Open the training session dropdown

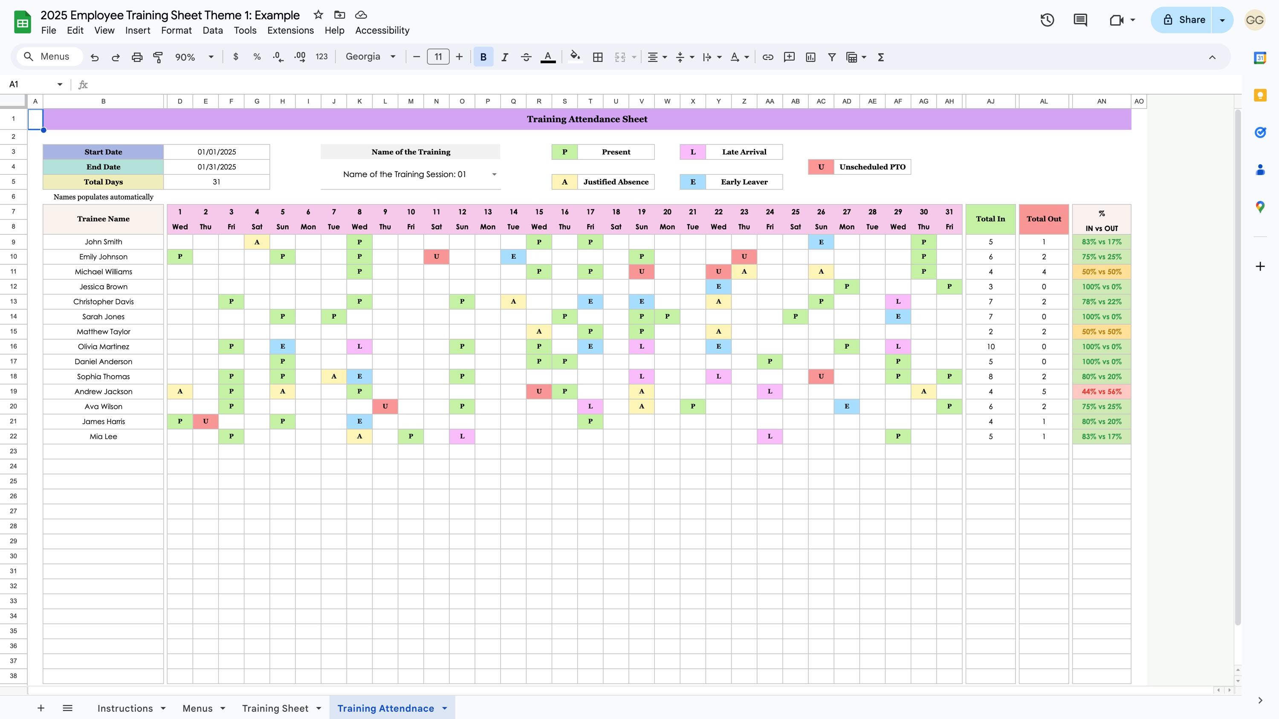(495, 174)
